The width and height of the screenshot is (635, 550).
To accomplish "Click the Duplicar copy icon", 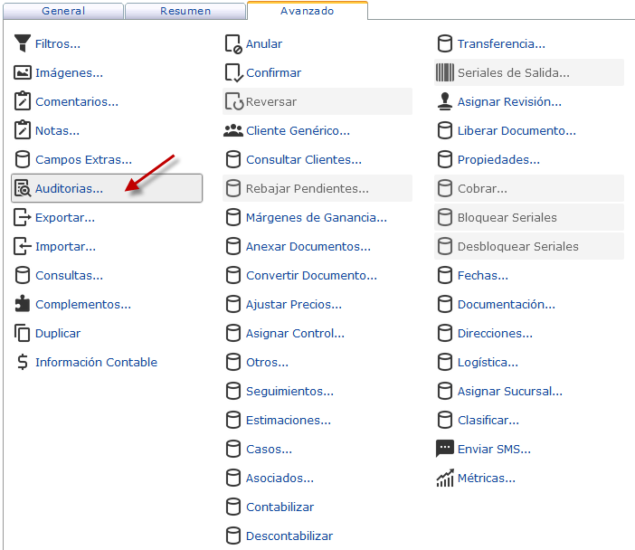I will click(x=23, y=333).
